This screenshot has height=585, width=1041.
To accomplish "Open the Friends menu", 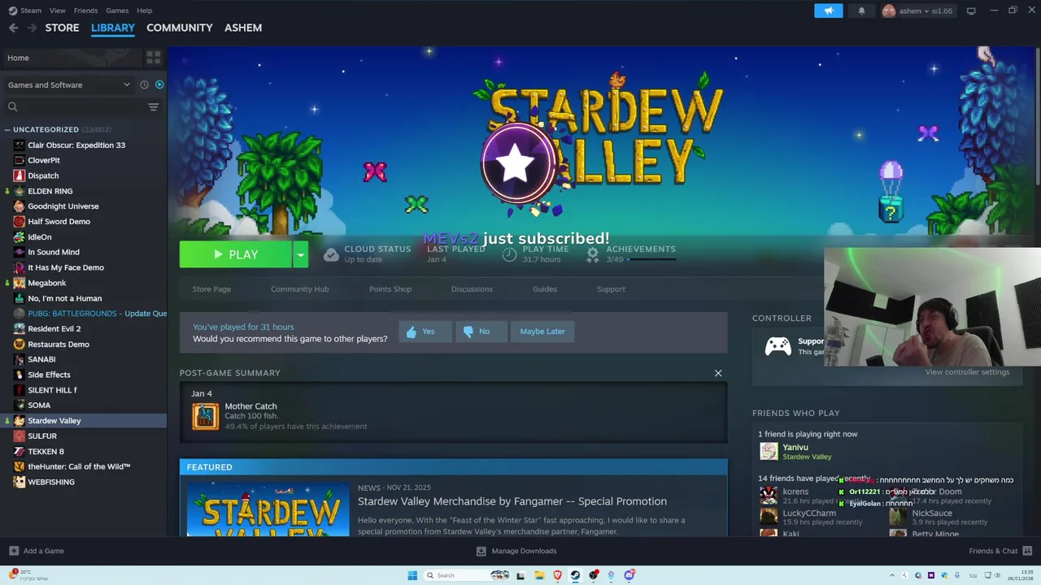I will (x=85, y=11).
